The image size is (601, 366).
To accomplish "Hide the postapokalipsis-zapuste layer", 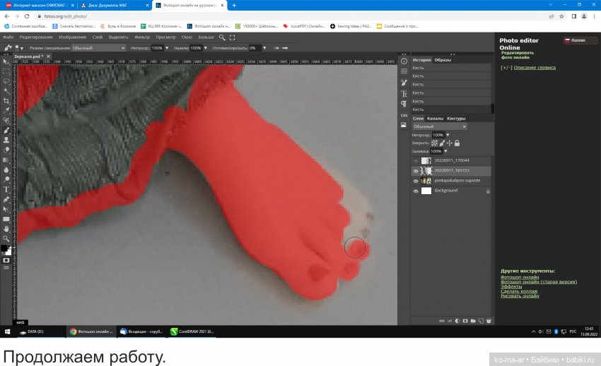I will click(416, 181).
